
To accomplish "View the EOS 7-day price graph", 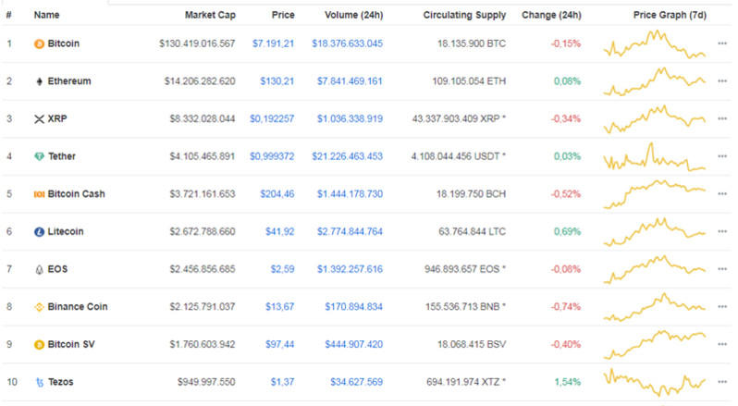I will pyautogui.click(x=654, y=267).
